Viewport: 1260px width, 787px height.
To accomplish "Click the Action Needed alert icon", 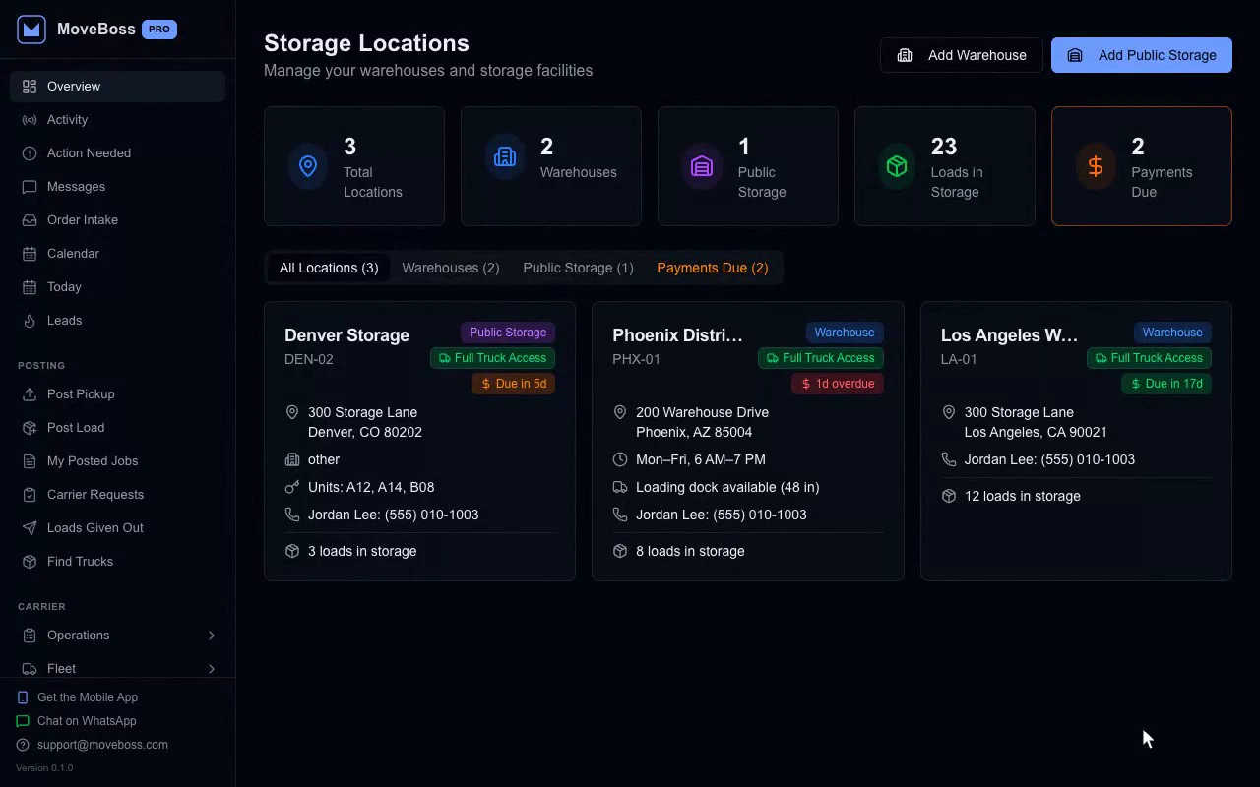I will pyautogui.click(x=30, y=153).
